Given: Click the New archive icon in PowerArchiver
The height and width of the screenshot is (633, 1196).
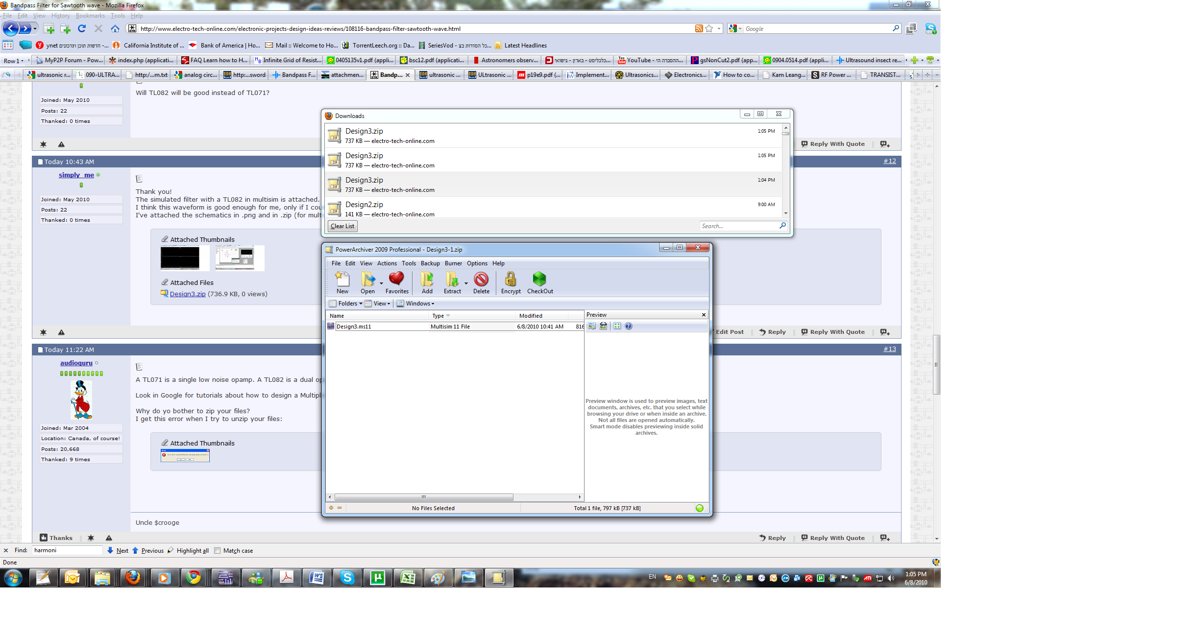Looking at the screenshot, I should click(x=342, y=283).
